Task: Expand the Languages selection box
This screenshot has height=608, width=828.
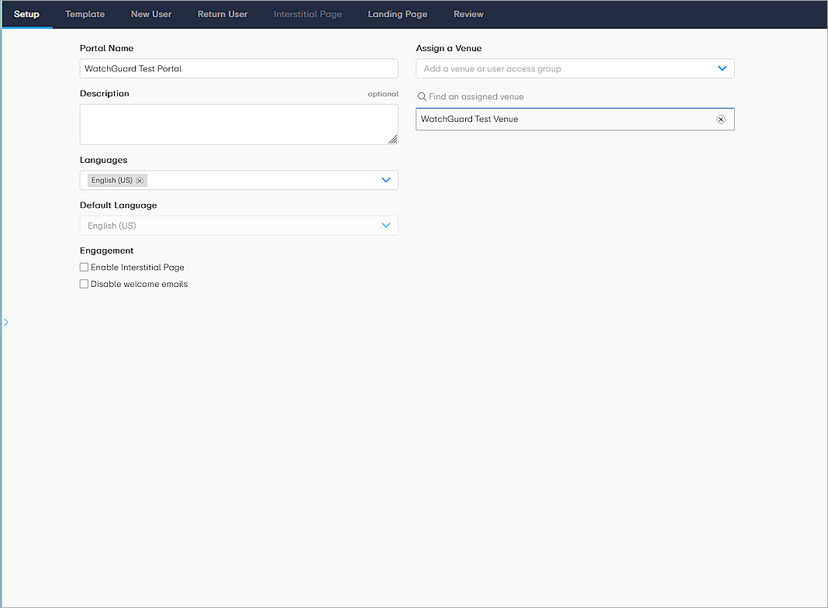Action: [239, 179]
